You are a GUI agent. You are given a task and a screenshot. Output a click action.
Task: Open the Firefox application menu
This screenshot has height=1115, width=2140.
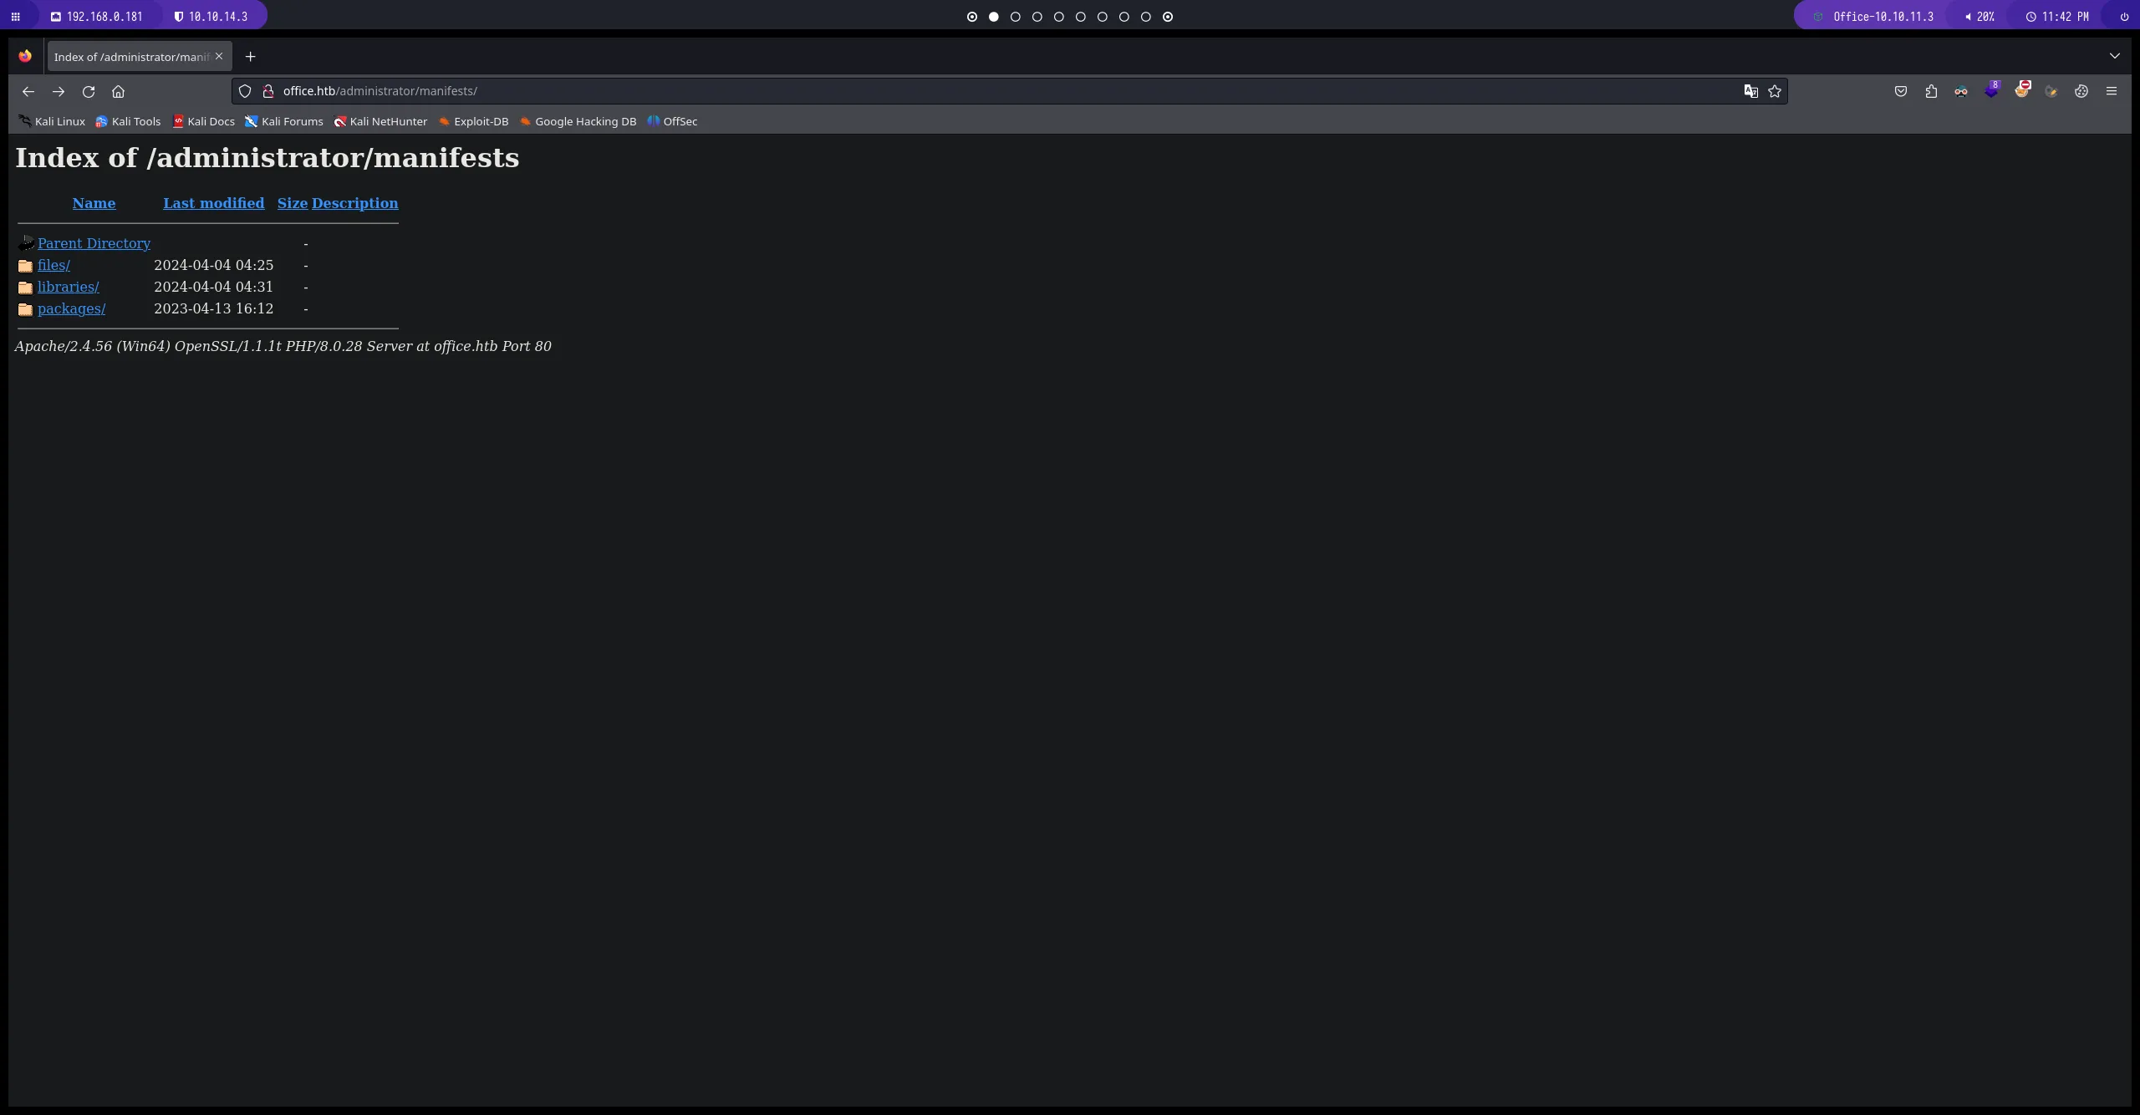click(2112, 91)
